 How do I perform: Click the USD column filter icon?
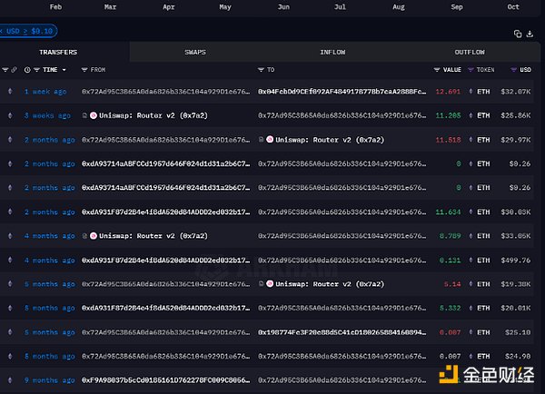(x=513, y=69)
